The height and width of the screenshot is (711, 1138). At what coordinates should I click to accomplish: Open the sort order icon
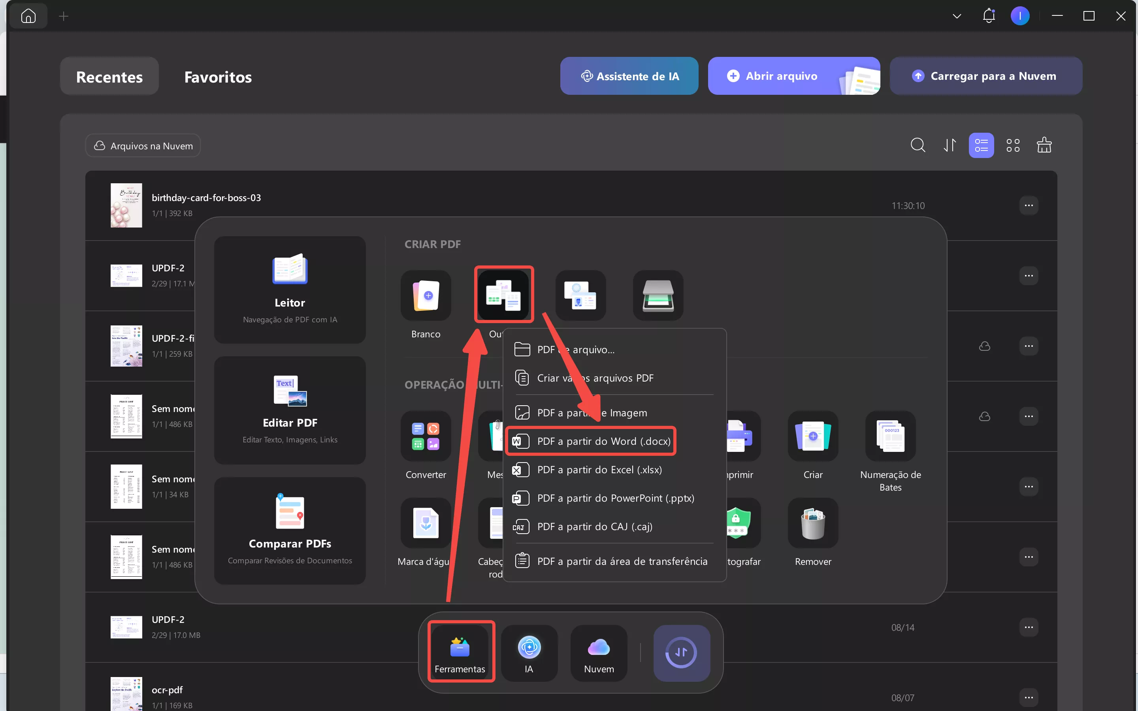pos(950,145)
